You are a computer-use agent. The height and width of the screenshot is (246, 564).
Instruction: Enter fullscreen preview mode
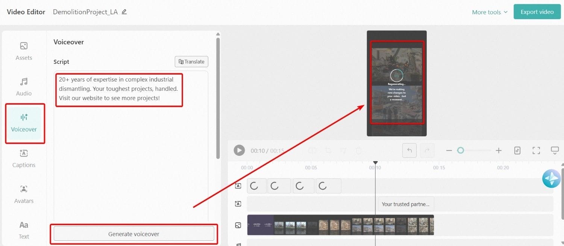click(536, 151)
